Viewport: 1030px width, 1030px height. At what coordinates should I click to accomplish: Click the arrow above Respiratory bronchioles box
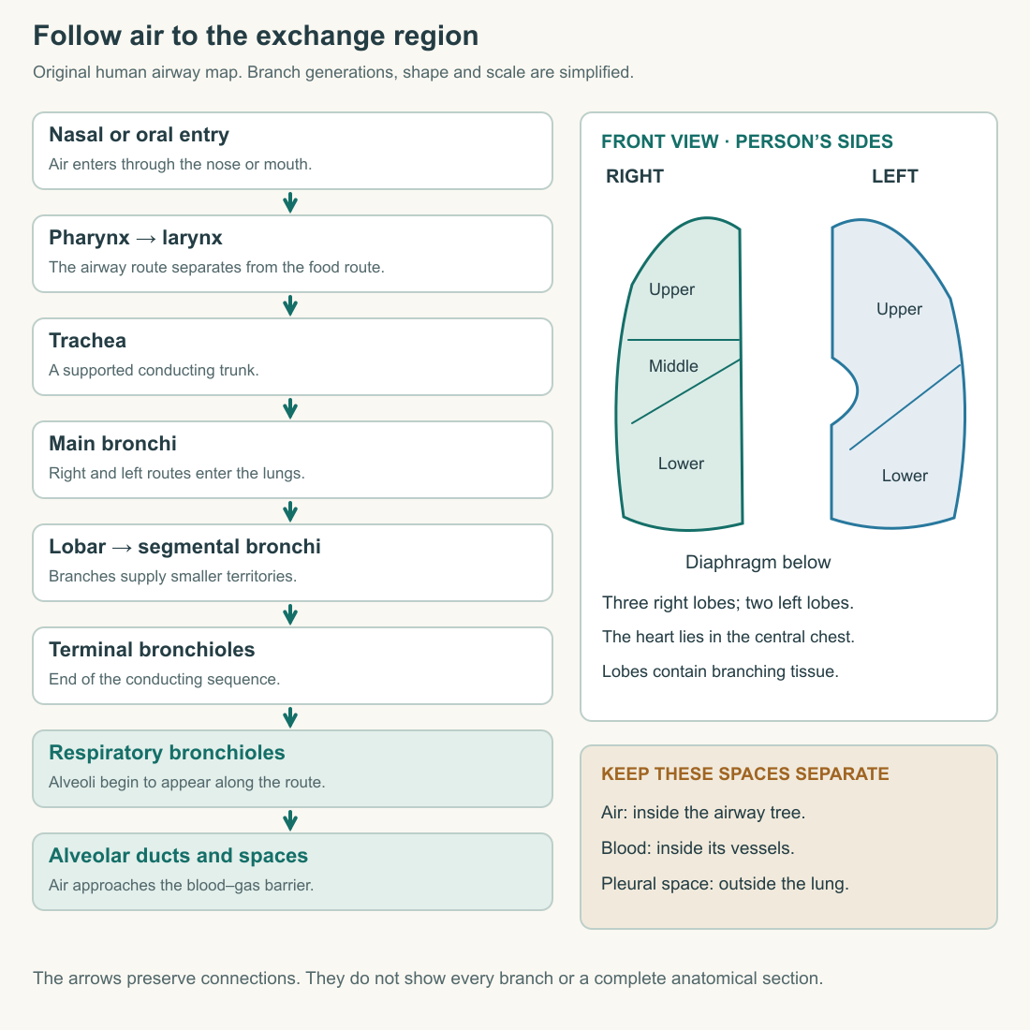point(290,717)
